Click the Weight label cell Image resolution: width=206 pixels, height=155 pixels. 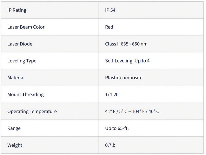15,145
